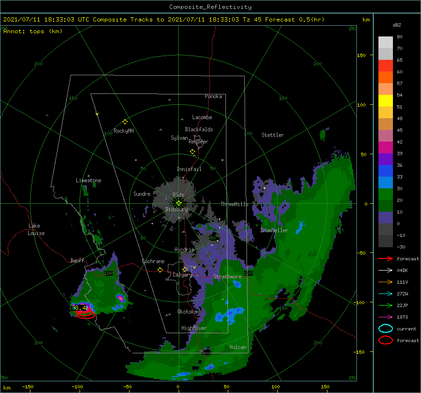Click the Stettler label
Viewport: 421px width, 393px height.
tap(273, 135)
